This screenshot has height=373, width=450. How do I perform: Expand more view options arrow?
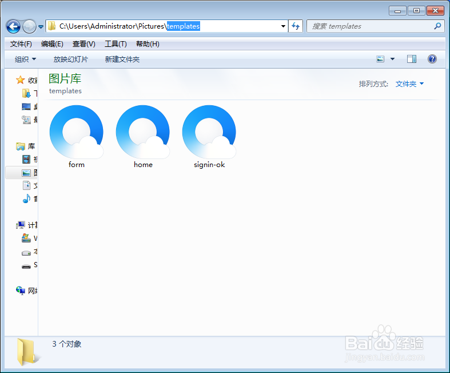pyautogui.click(x=392, y=59)
